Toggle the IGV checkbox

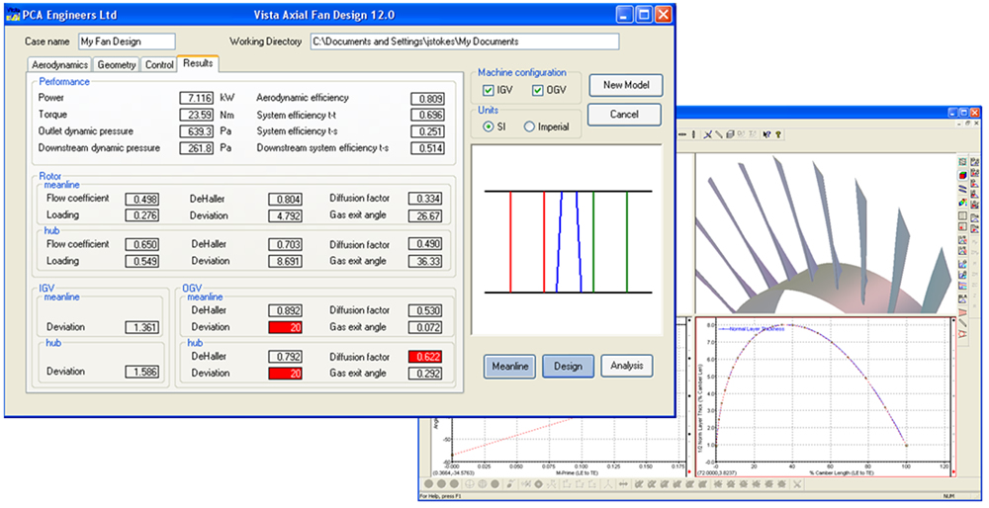click(488, 91)
